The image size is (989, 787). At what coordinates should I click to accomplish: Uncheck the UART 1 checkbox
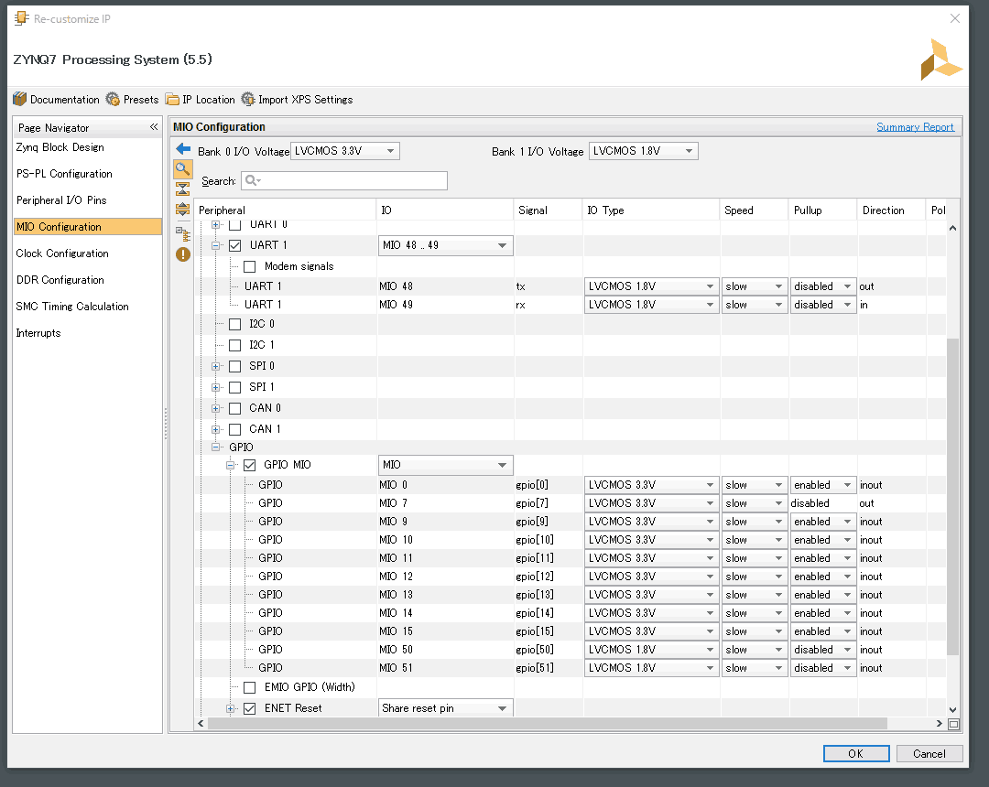(235, 246)
